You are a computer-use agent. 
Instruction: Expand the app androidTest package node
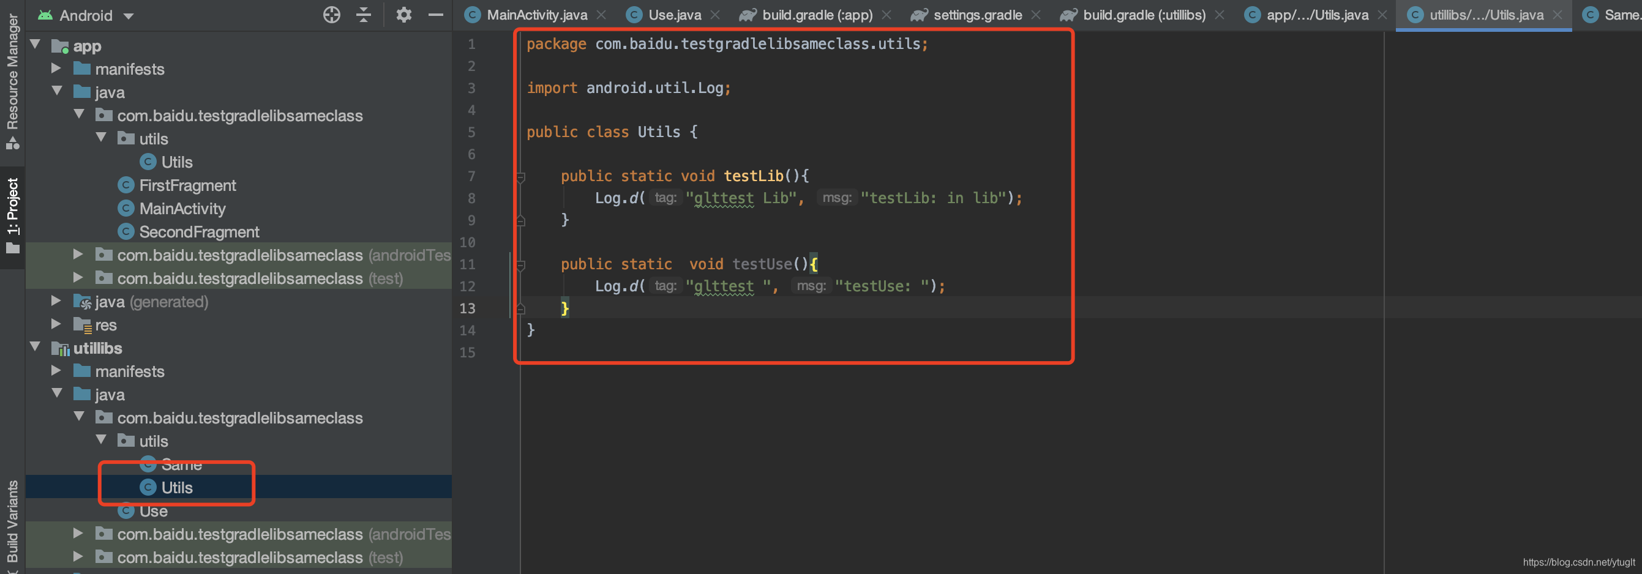tap(78, 254)
